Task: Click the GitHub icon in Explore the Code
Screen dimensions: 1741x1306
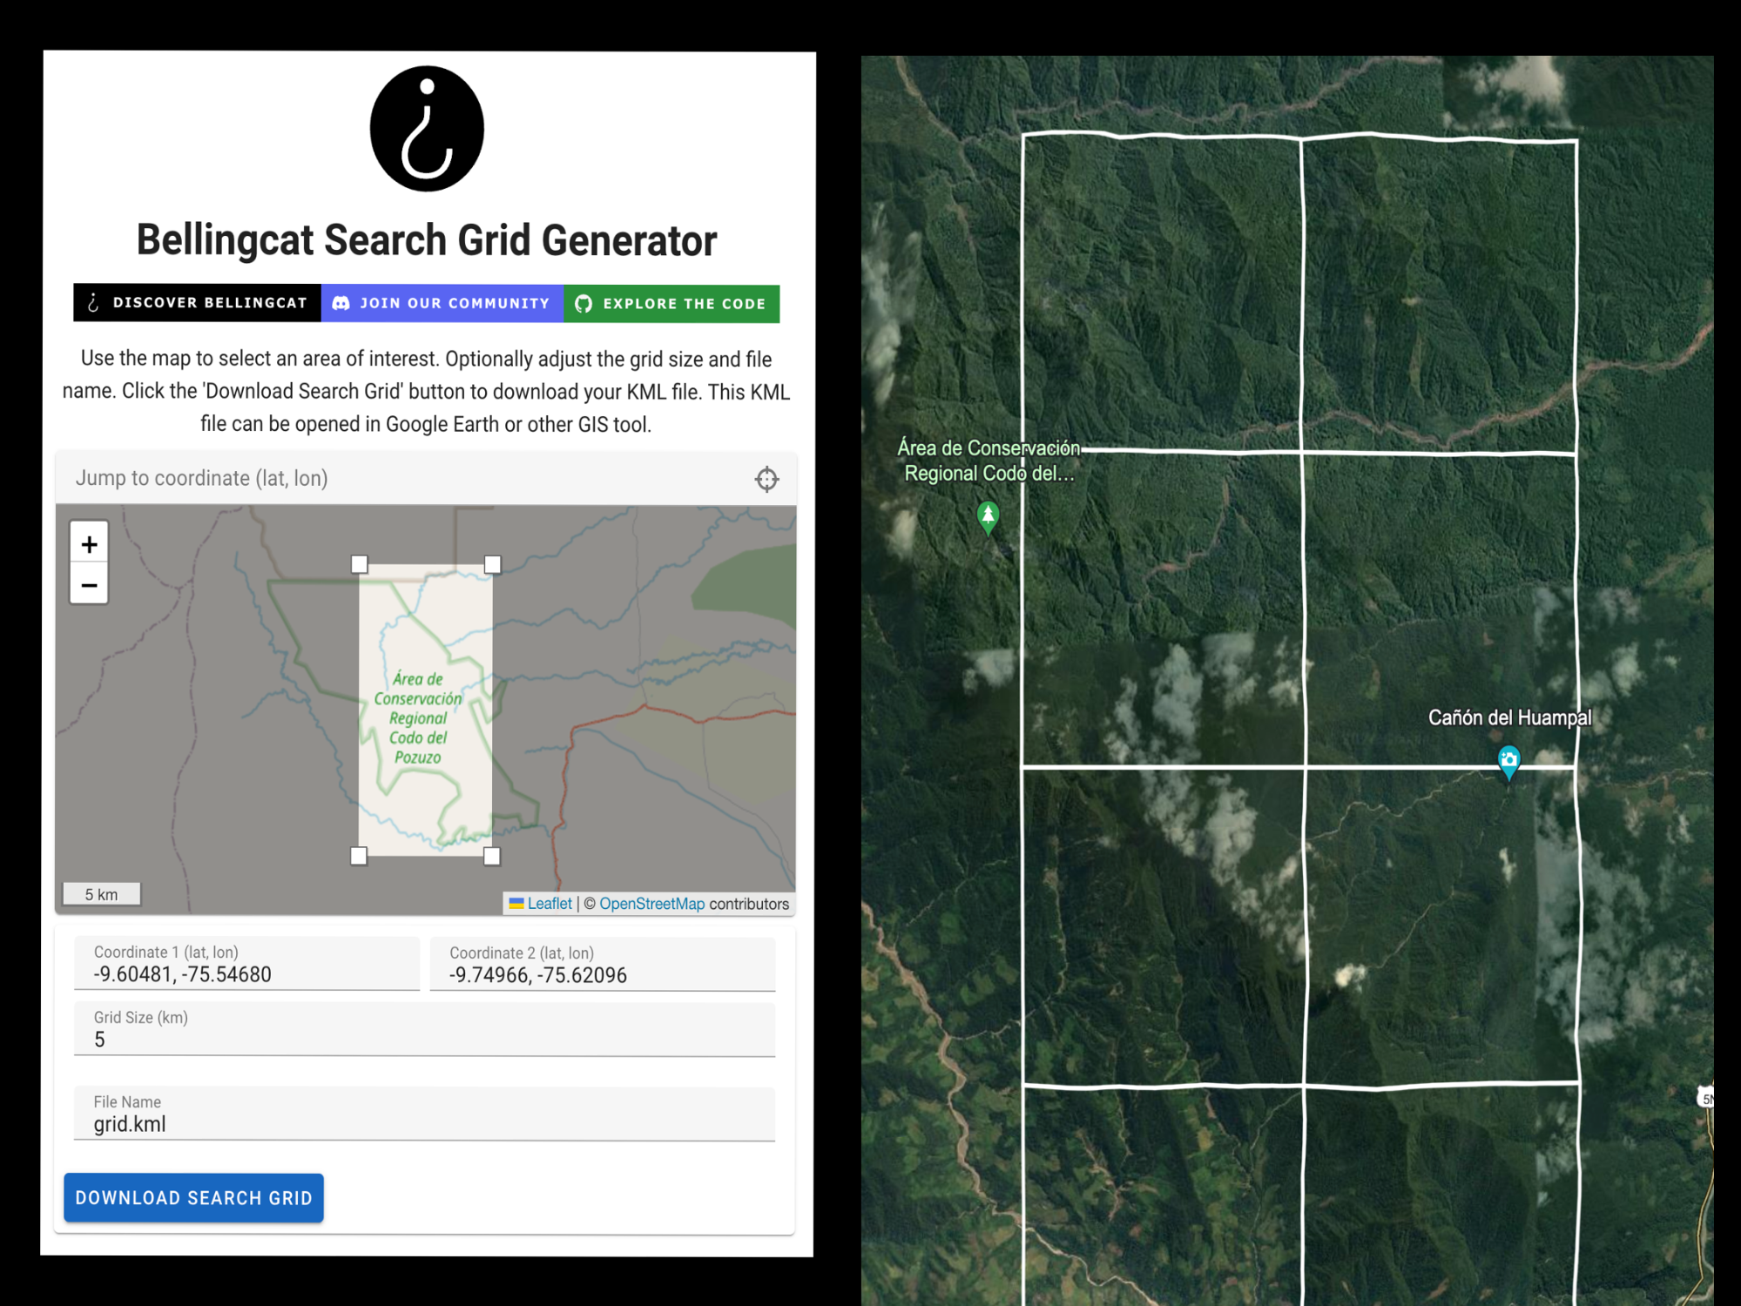Action: 584,304
